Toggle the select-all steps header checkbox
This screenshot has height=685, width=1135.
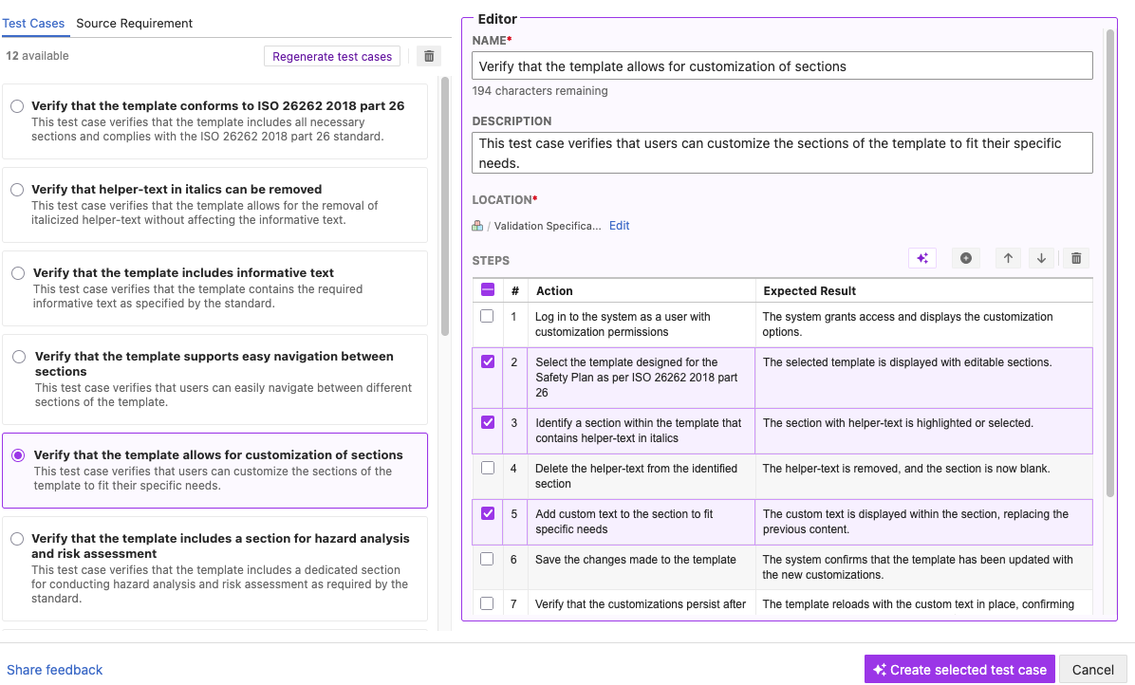click(488, 290)
